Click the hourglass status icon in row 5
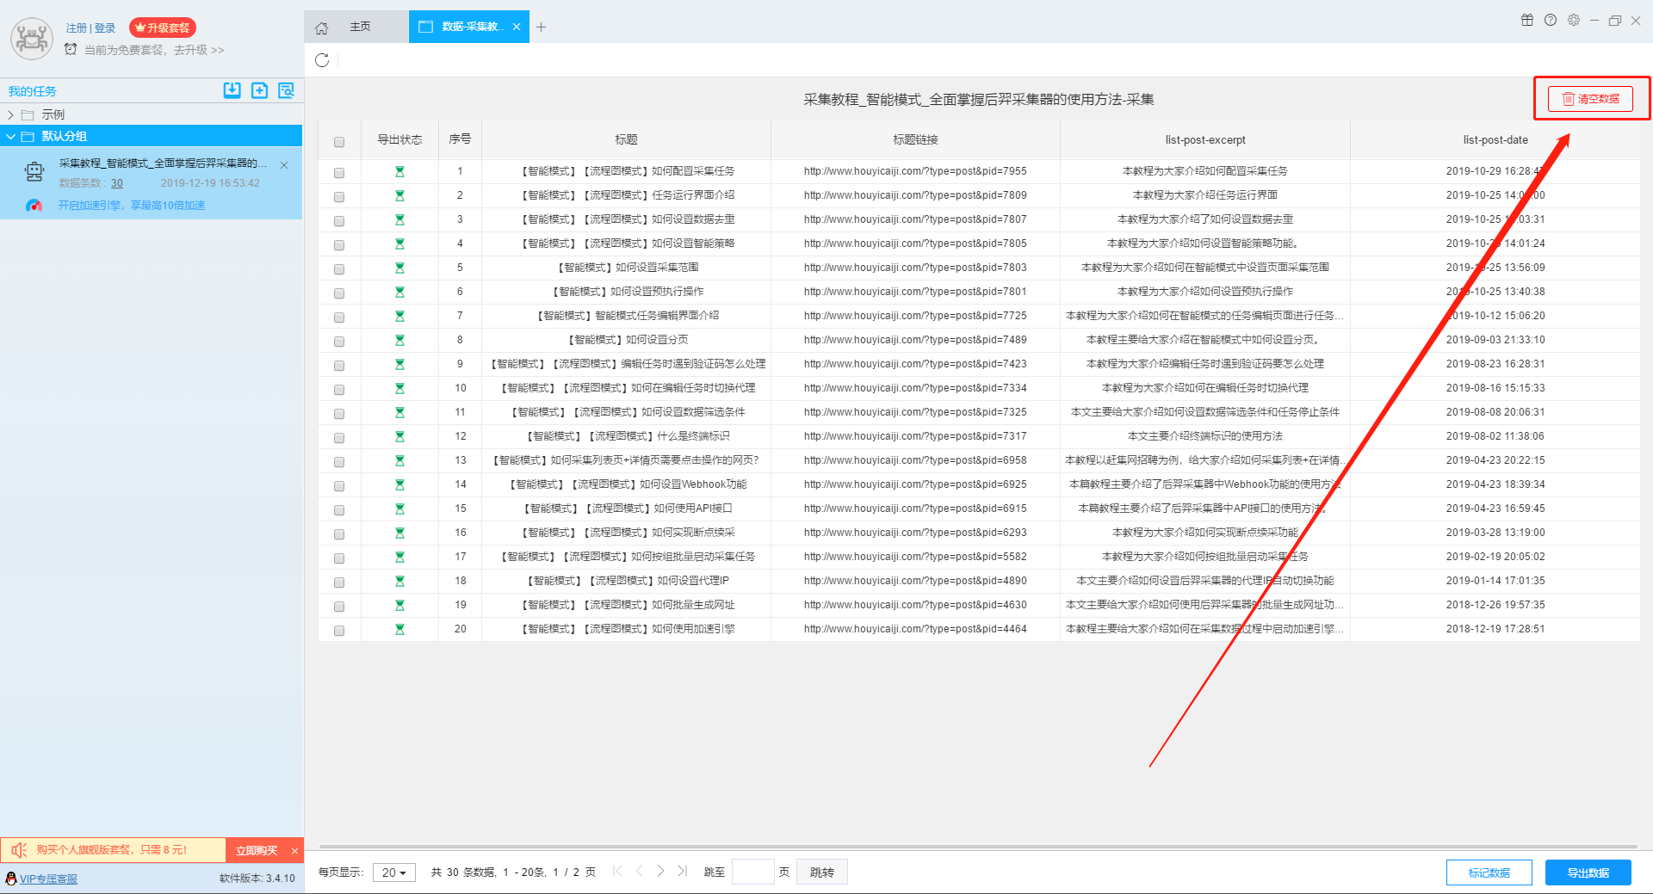Screen dimensions: 1653x894 pos(399,268)
